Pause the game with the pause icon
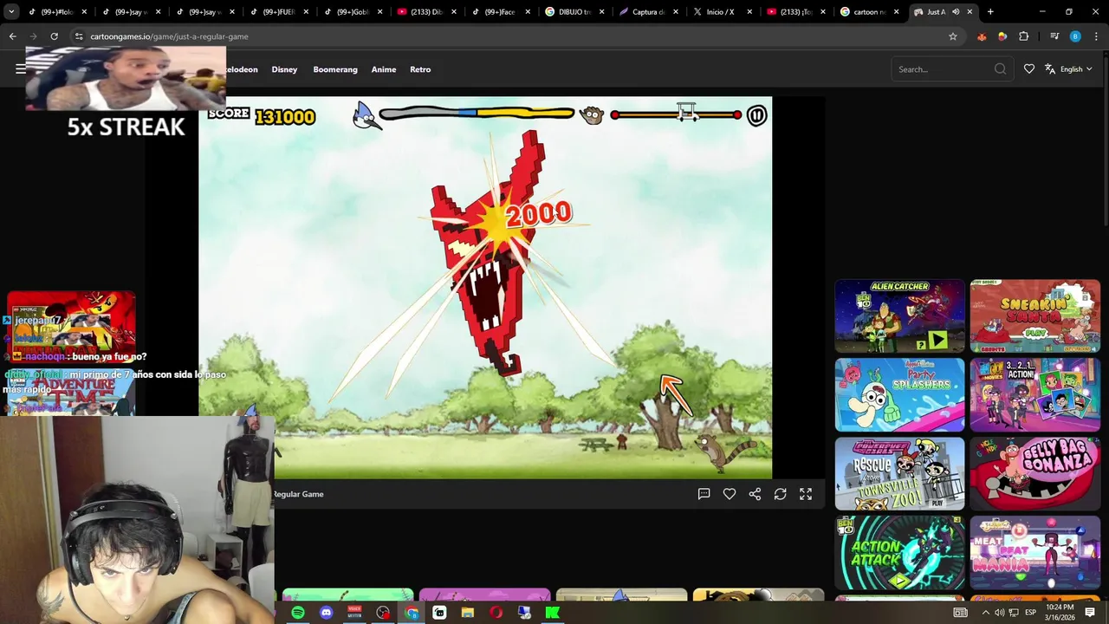 [756, 115]
